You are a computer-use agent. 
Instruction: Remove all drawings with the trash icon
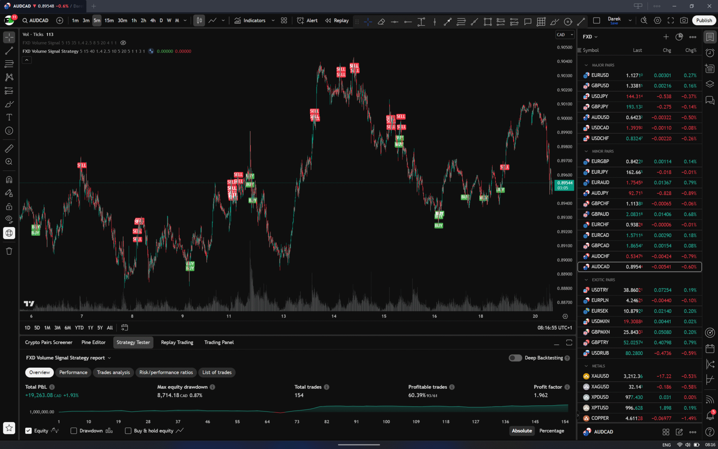tap(9, 251)
